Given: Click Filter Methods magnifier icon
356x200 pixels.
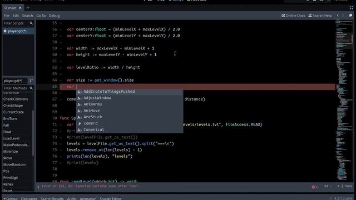Looking at the screenshot, I should coord(31,88).
